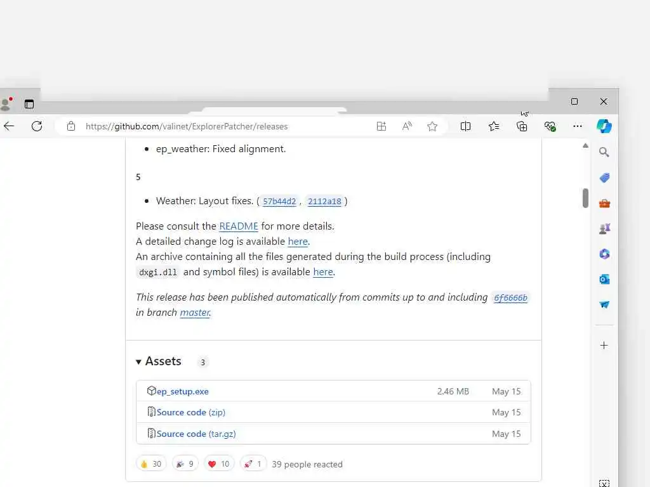Viewport: 650px width, 487px height.
Task: Open the Outlook sidebar app
Action: pyautogui.click(x=604, y=279)
